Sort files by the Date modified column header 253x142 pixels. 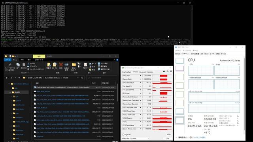(x=108, y=83)
